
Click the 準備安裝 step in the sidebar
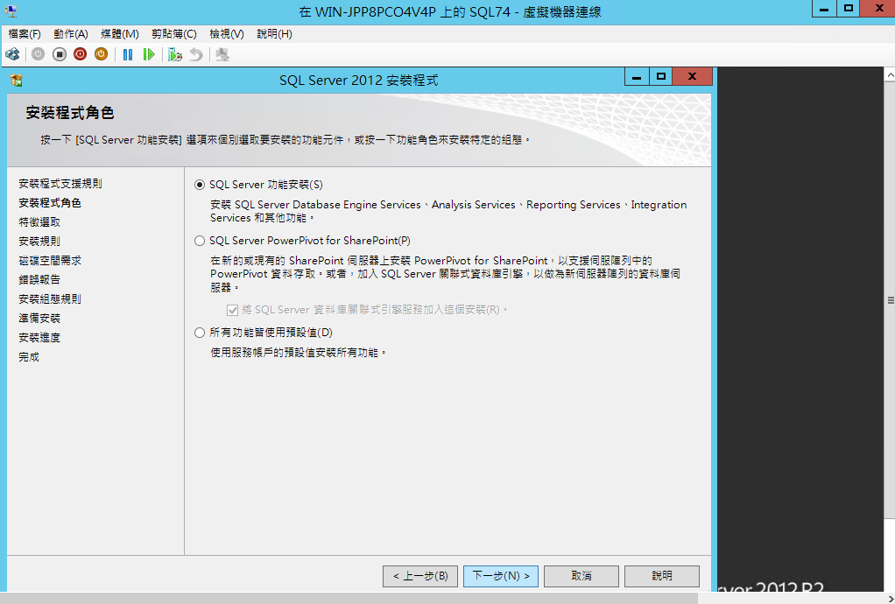click(x=39, y=319)
